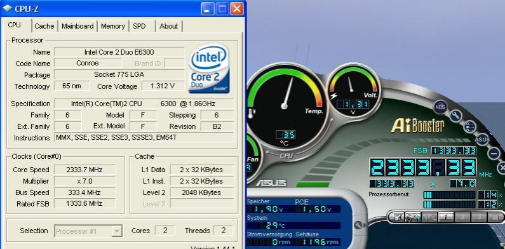The width and height of the screenshot is (505, 249).
Task: Click the AiBooster bus clock display 333,33
Action: [x=391, y=184]
